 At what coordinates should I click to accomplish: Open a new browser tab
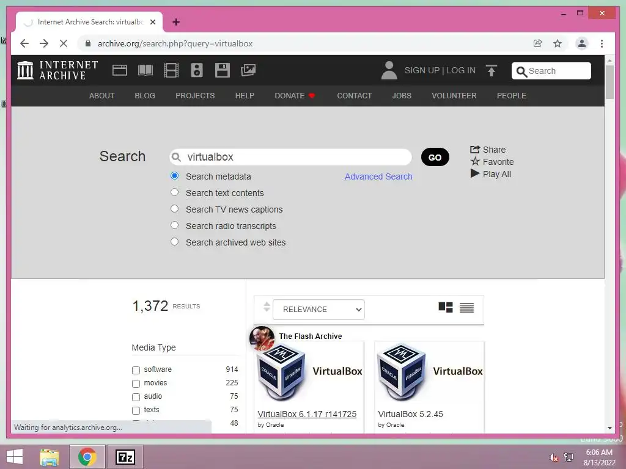(176, 22)
